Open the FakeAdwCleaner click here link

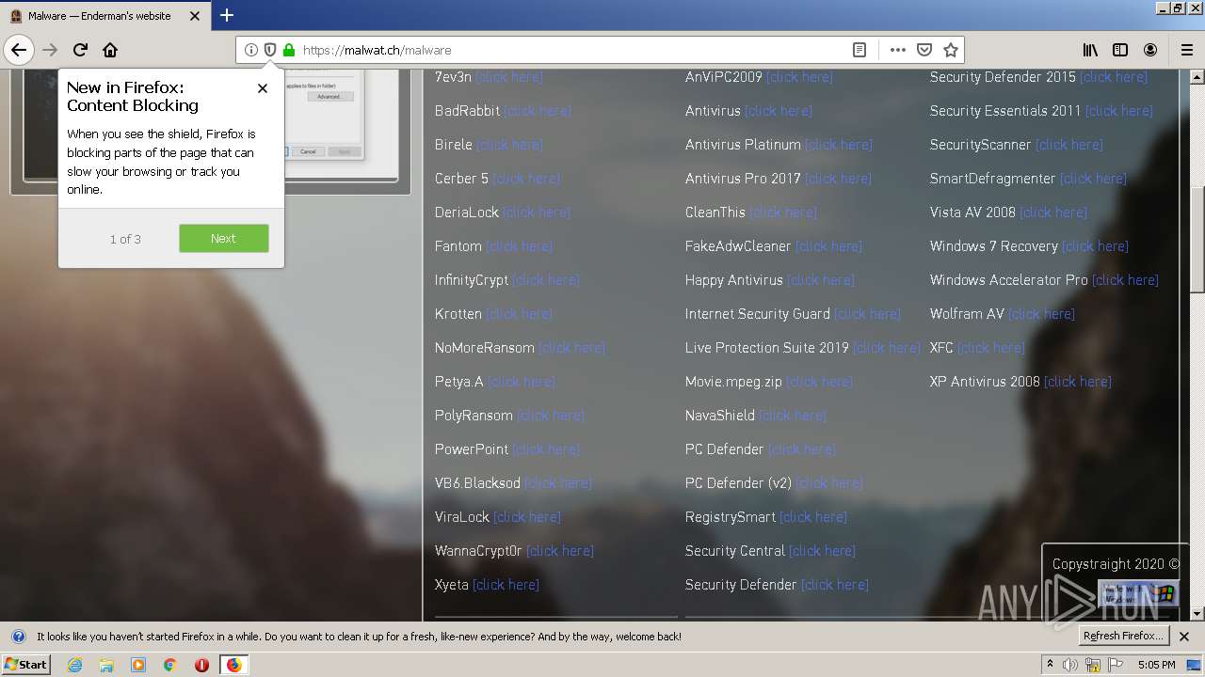pos(829,246)
